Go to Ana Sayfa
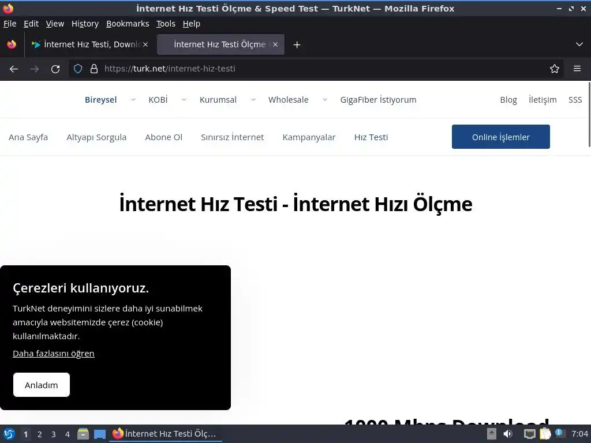The height and width of the screenshot is (443, 591). coord(28,137)
